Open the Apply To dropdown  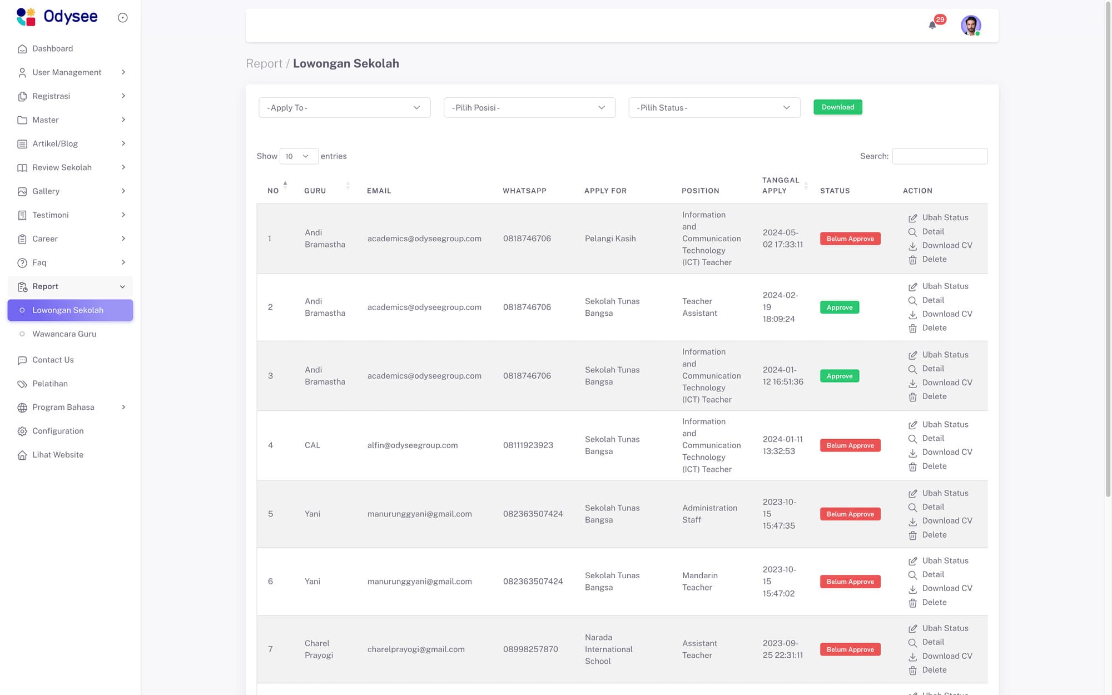344,108
